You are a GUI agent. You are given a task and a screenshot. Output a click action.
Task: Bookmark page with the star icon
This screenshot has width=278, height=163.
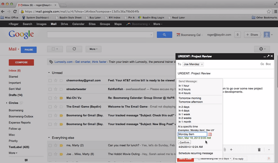(269, 11)
